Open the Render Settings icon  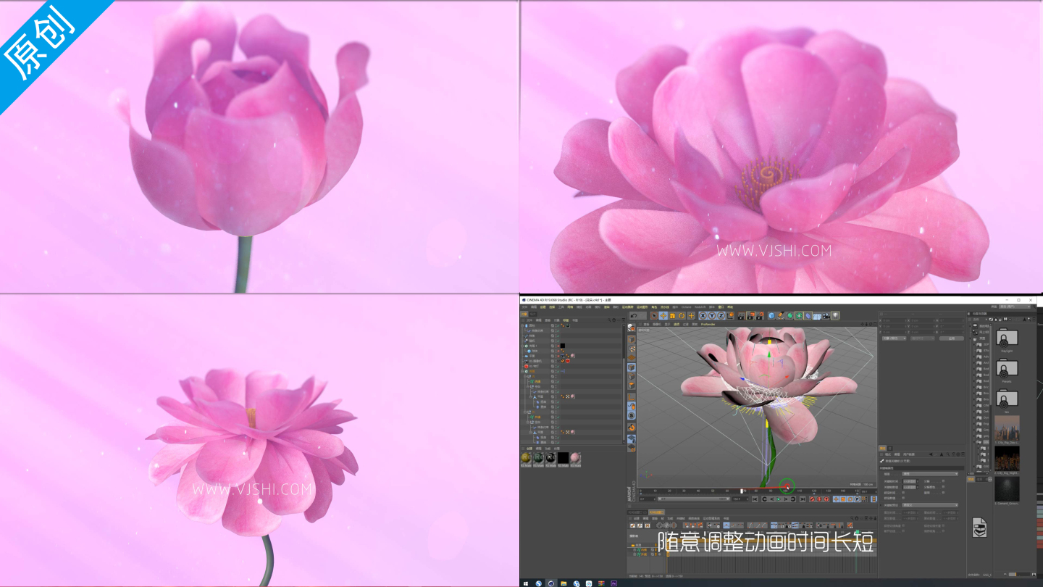coord(760,315)
